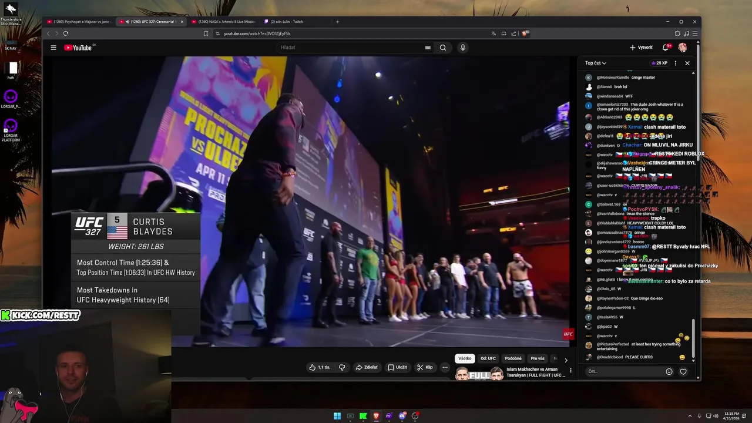The image size is (752, 423).
Task: Open the live chat three-dot options
Action: (676, 63)
